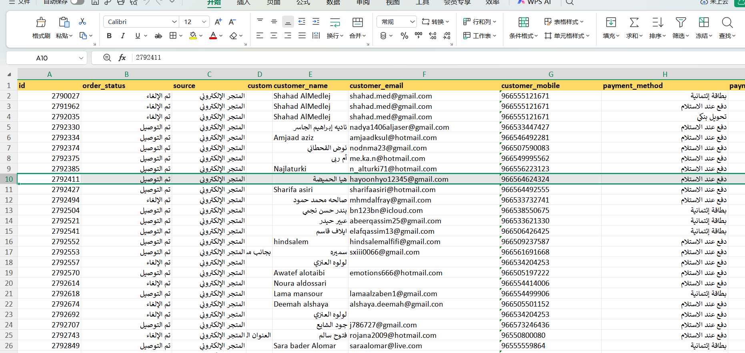Viewport: 745px width, 353px height.
Task: Click the select-all corner triangle
Action: [9, 74]
